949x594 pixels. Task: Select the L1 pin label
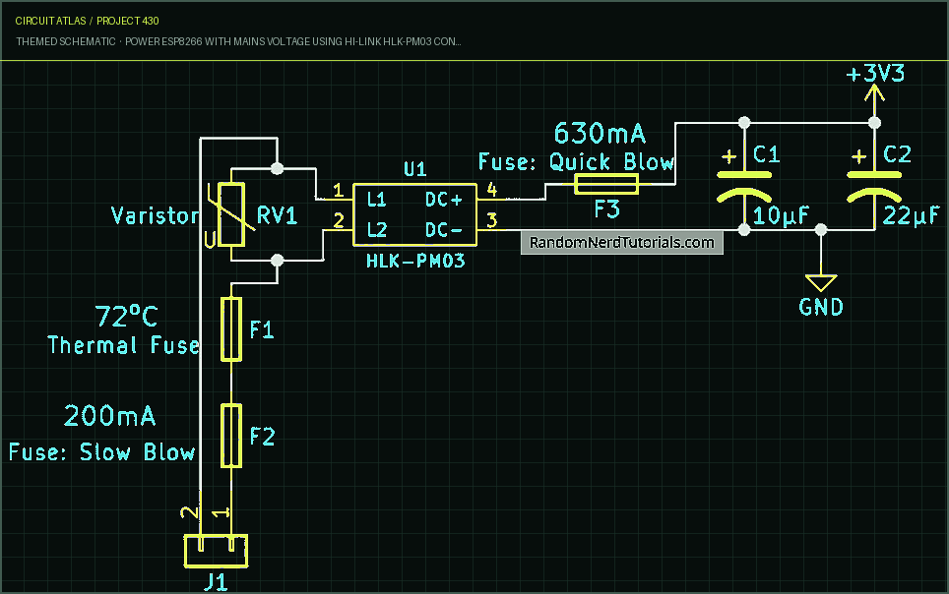(x=376, y=199)
